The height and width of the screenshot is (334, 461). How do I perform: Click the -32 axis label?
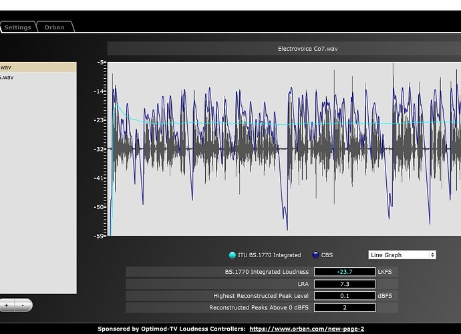98,149
